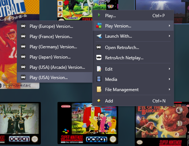
Task: Click the yellow Add plus icon
Action: tap(99, 101)
